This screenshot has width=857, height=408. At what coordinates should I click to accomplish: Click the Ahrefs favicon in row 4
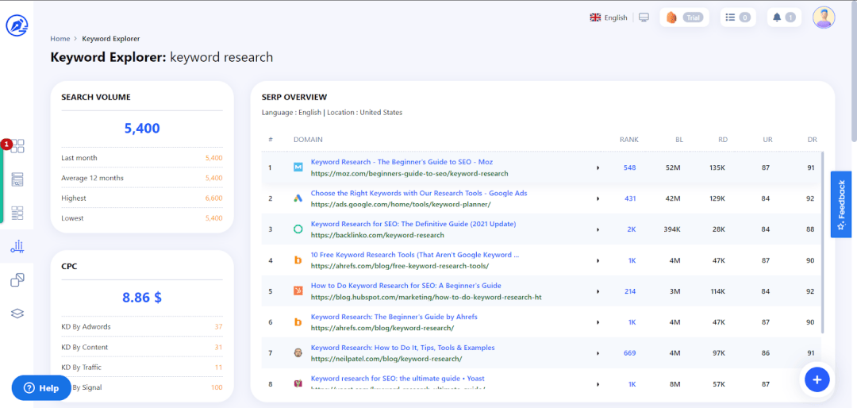tap(298, 260)
